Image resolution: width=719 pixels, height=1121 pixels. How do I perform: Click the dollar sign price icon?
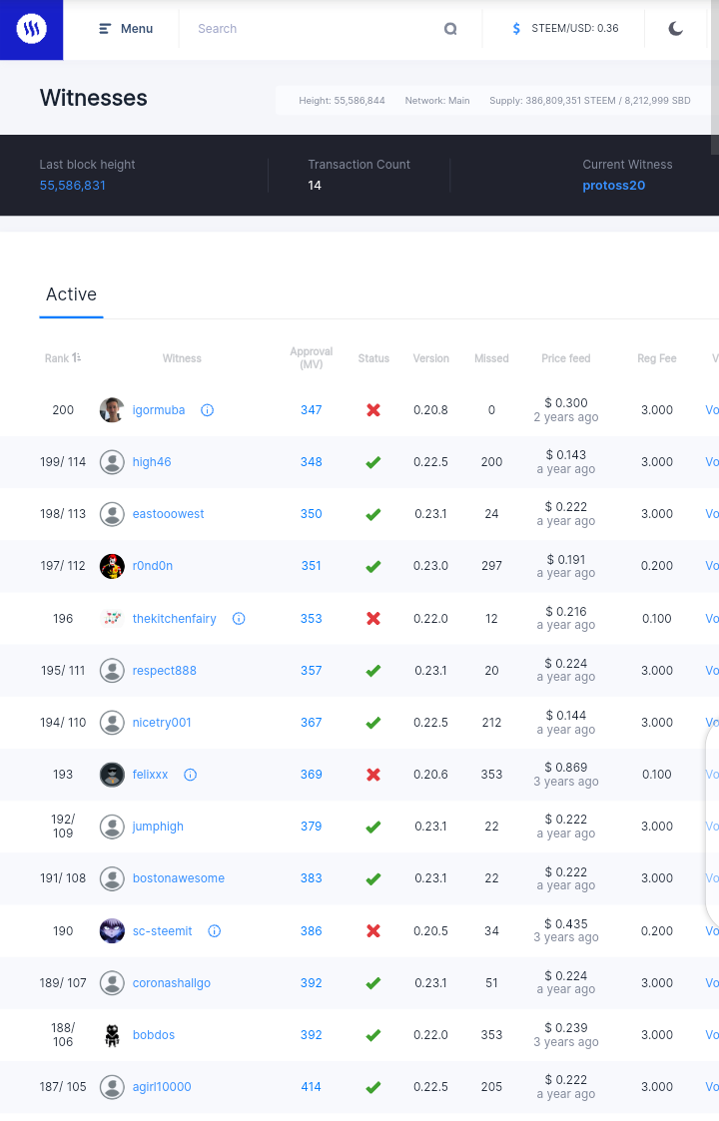pyautogui.click(x=516, y=29)
